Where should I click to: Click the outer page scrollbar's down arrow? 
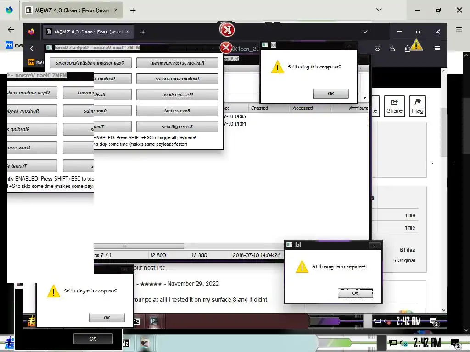466,330
